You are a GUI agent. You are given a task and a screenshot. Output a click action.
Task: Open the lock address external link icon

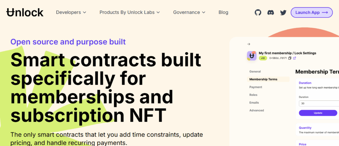[x=294, y=58]
